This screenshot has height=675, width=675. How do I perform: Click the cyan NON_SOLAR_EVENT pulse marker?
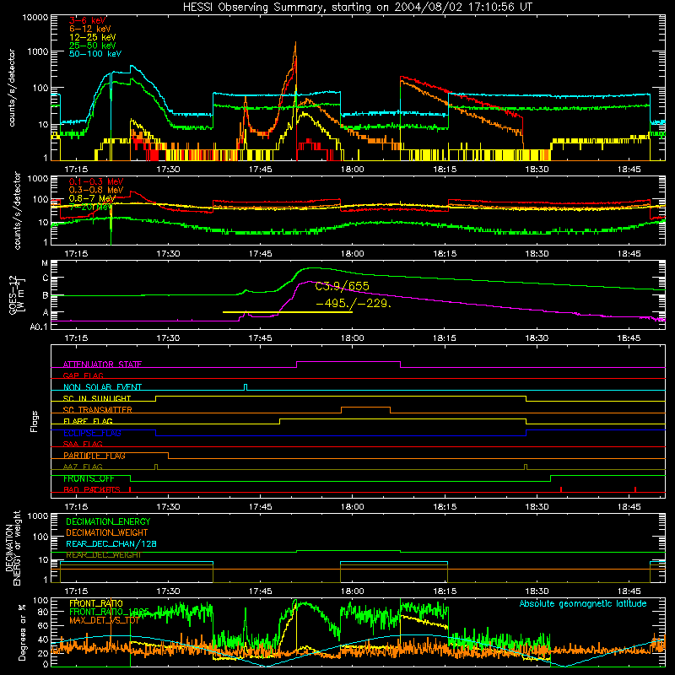tap(246, 386)
